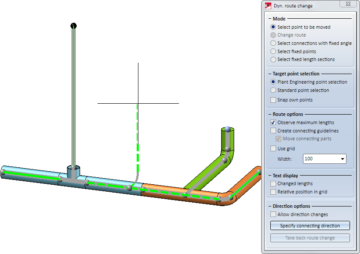Tick 'Allow direction changes' checkbox

(273, 214)
